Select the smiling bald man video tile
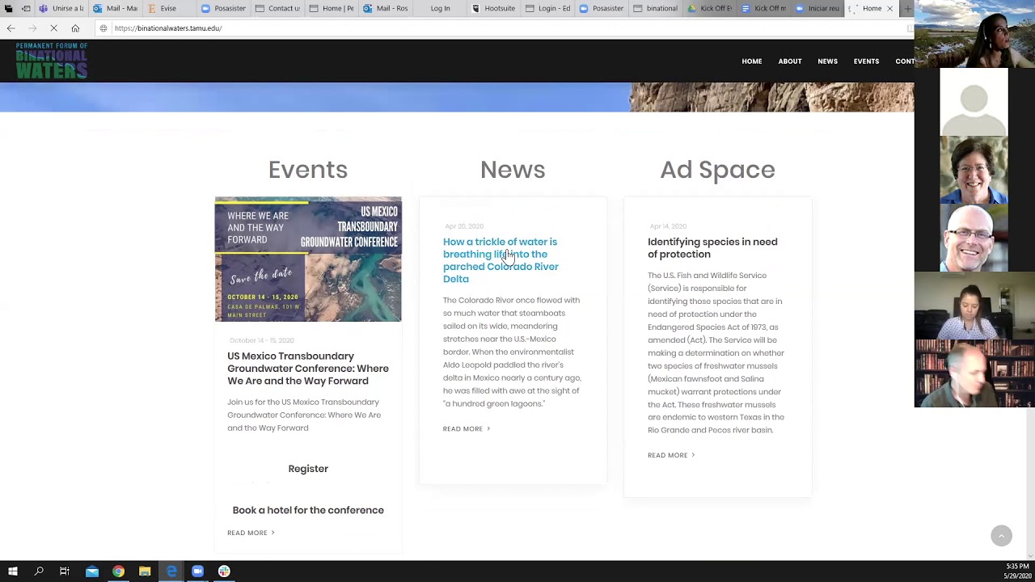Screen dimensions: 1035x582 [974, 238]
